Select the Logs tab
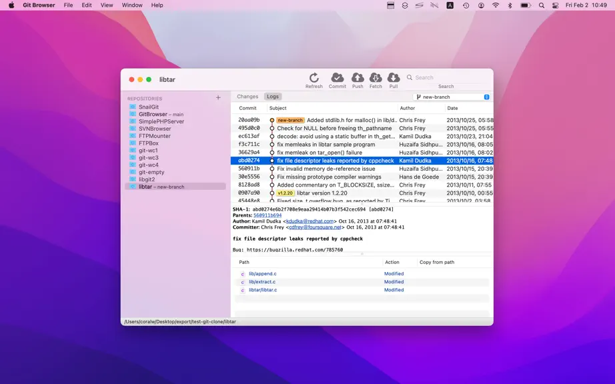This screenshot has height=384, width=615. (273, 97)
